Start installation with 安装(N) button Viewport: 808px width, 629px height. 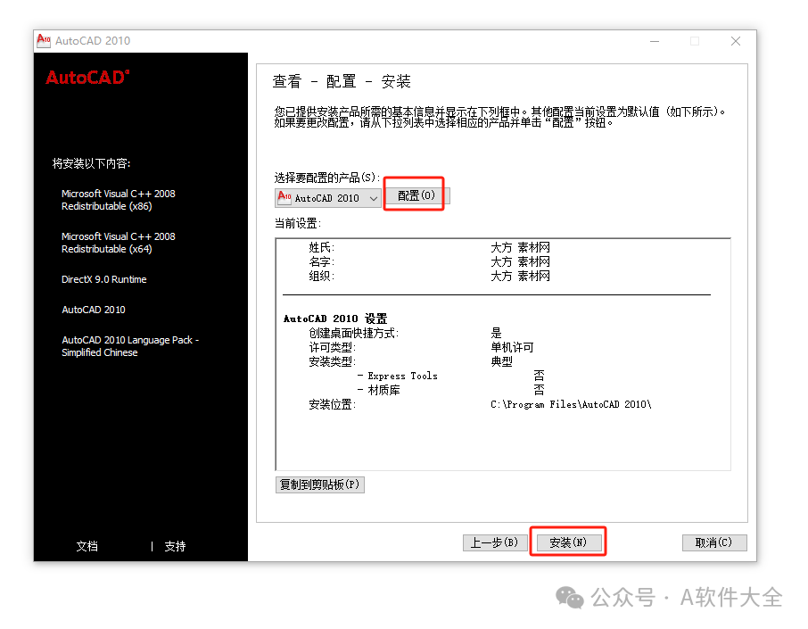click(x=568, y=542)
